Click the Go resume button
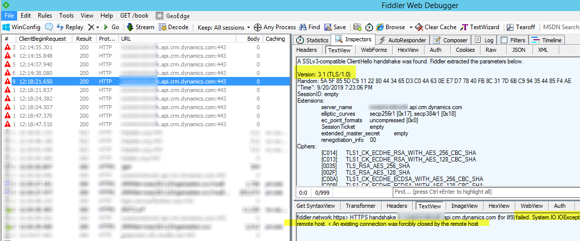The width and height of the screenshot is (580, 241). (112, 27)
